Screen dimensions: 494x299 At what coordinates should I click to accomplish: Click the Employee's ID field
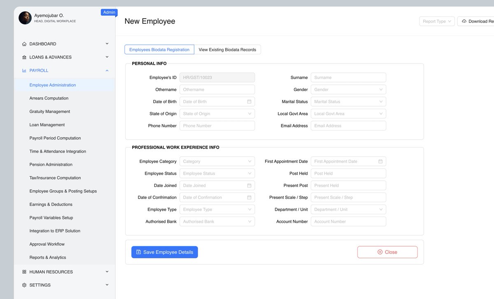217,77
